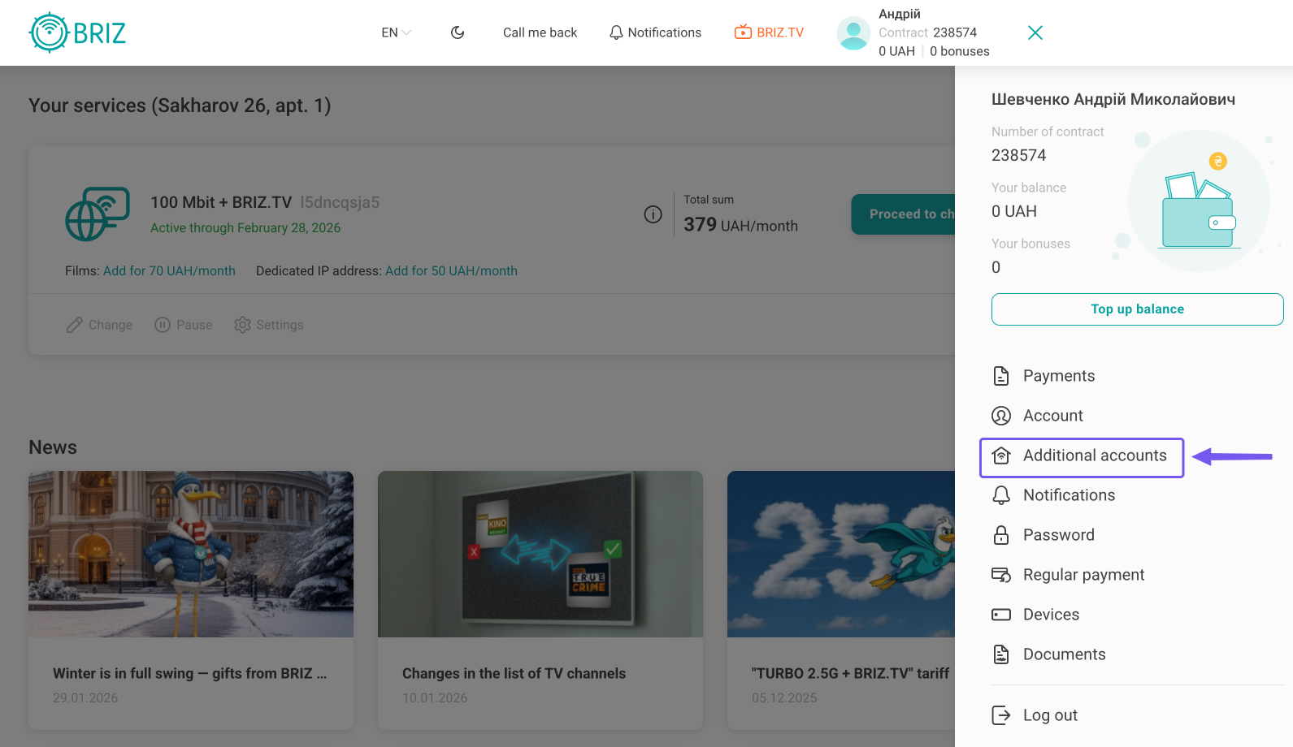Click the Regular payment card icon
Screen dimensions: 1293x747
pos(1001,575)
